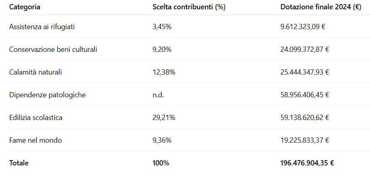
Task: Select the 58.956.406,45 € amount
Action: (304, 95)
